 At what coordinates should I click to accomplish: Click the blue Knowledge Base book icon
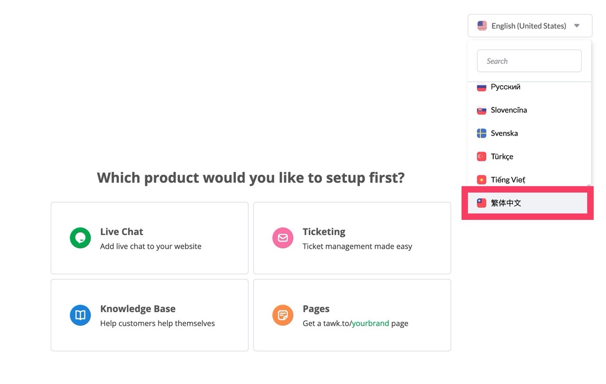pos(80,315)
